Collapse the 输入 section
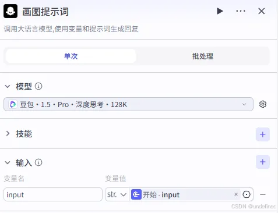 point(8,162)
